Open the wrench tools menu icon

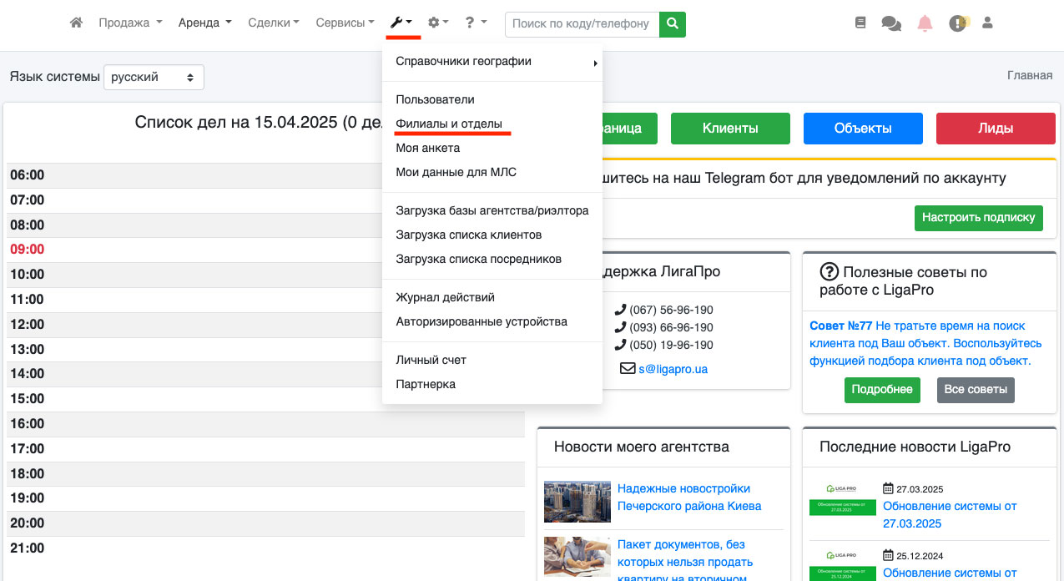401,23
